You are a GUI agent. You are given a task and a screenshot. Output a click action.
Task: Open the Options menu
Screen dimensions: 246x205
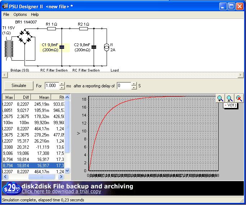point(20,14)
